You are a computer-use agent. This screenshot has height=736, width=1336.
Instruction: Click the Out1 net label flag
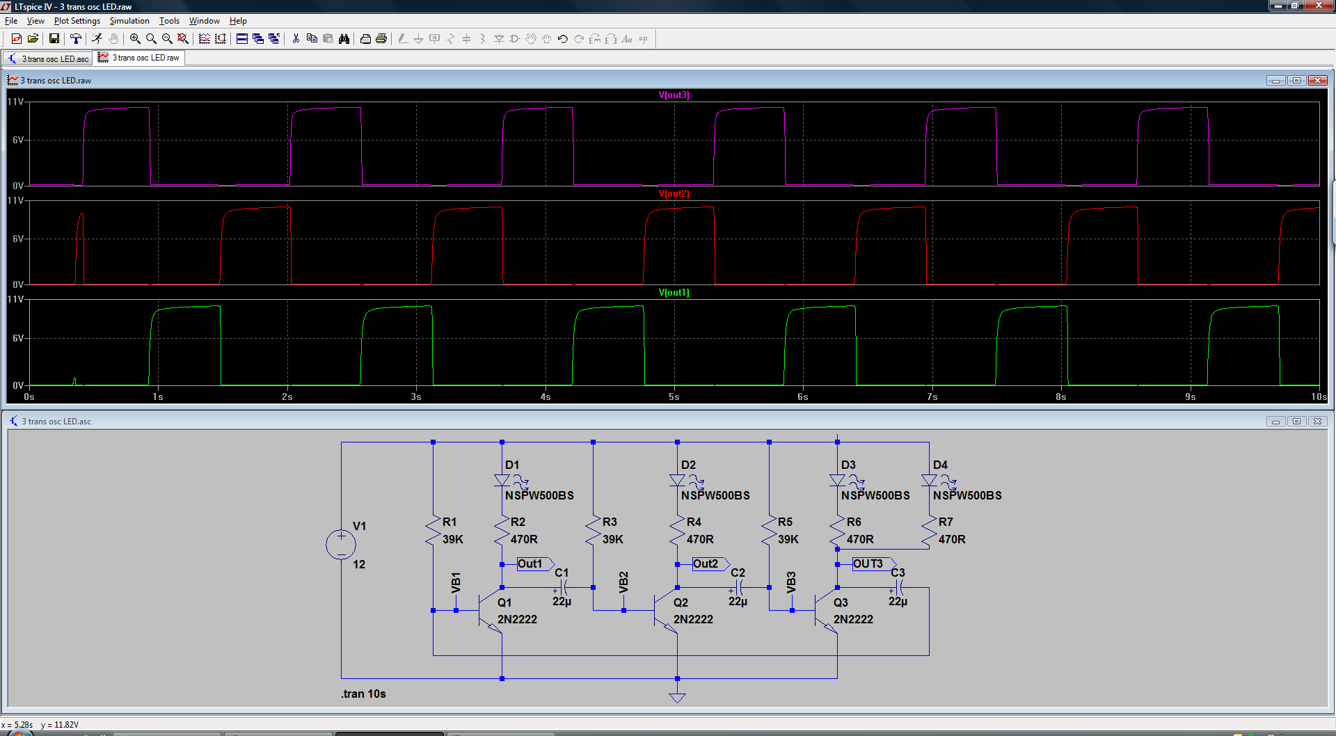click(x=535, y=563)
